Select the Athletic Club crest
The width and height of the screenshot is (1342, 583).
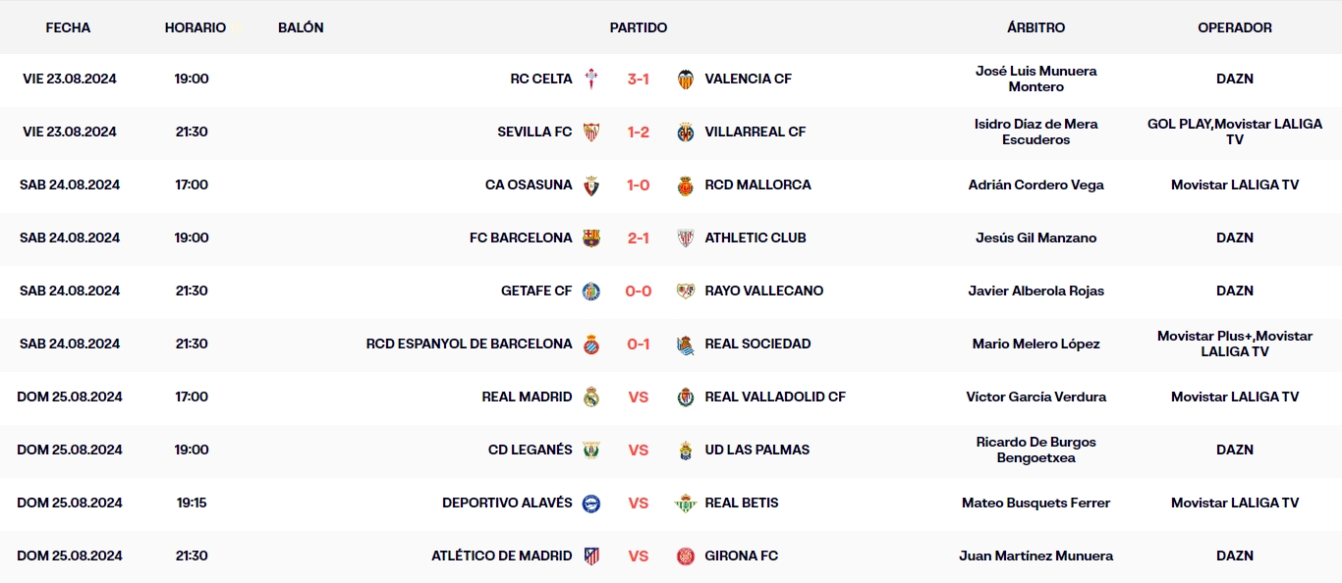pyautogui.click(x=688, y=238)
